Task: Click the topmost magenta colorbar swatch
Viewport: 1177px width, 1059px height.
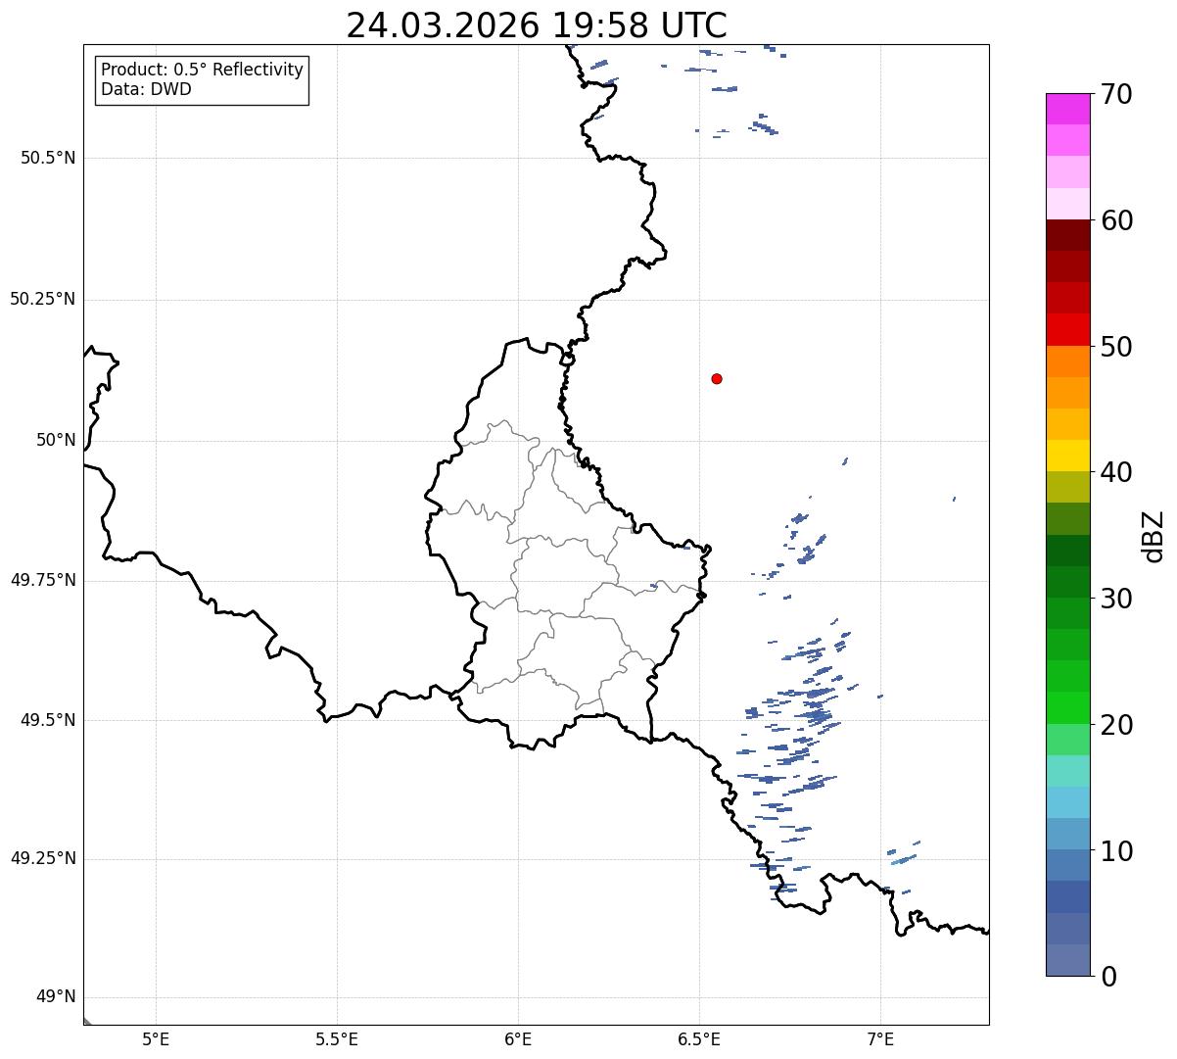Action: point(1068,109)
